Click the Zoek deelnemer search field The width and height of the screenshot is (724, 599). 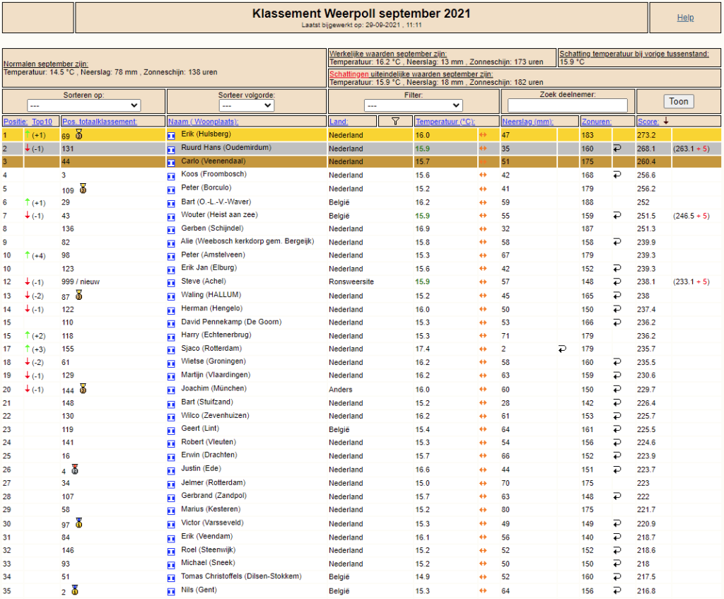(568, 105)
